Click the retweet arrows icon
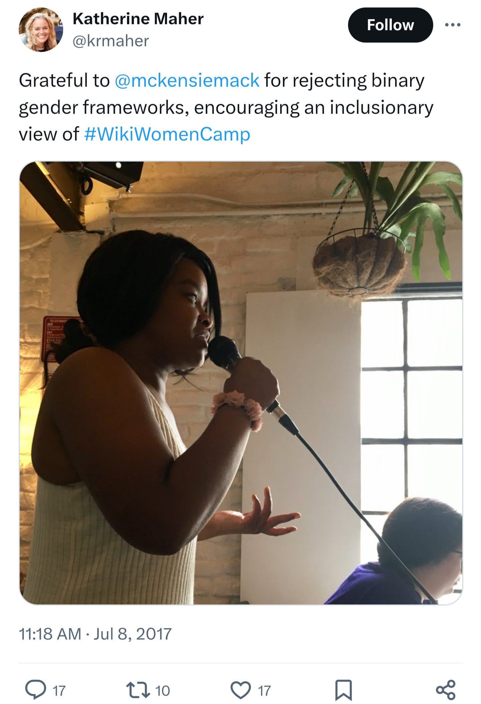481x704 pixels. [x=138, y=690]
